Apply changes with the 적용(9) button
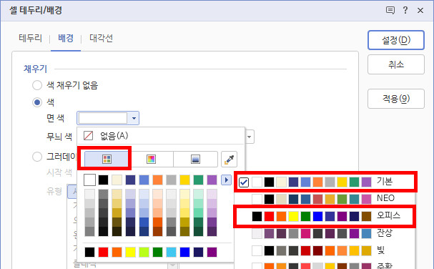 point(396,99)
